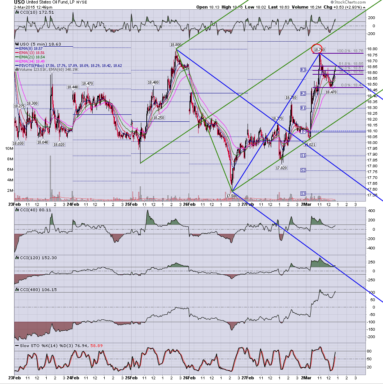Click the 26Feb date on time axis
This screenshot has width=383, height=384.
[x=190, y=204]
